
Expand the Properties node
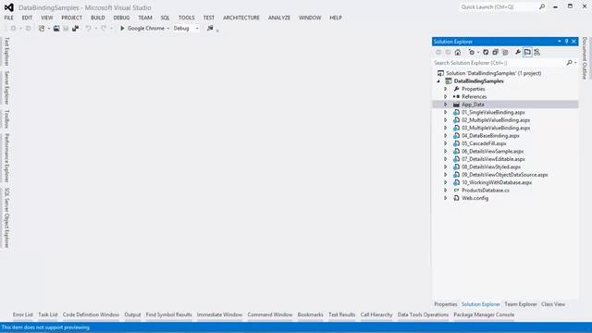pos(446,89)
